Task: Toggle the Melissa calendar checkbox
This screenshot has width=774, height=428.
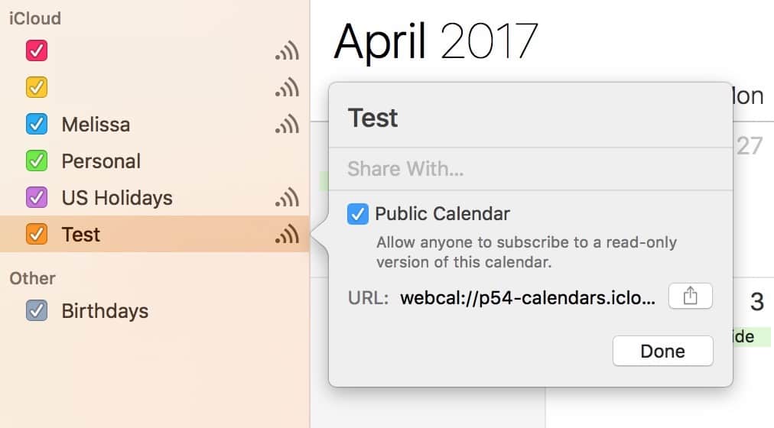Action: (x=37, y=125)
